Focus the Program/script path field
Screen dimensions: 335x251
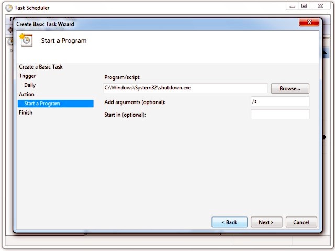coord(185,88)
